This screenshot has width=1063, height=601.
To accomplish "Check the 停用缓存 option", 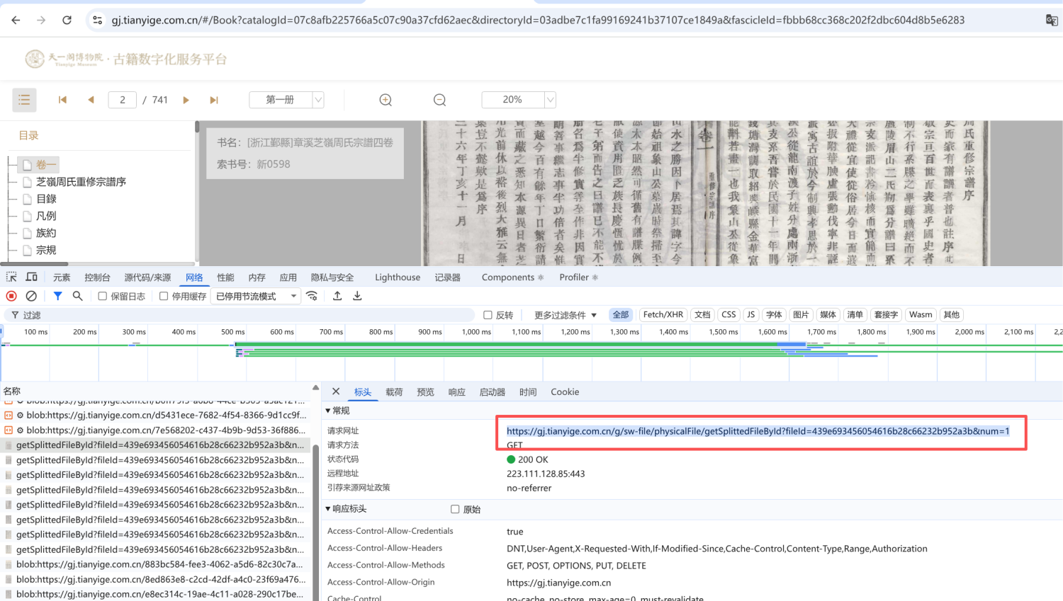I will coord(164,296).
